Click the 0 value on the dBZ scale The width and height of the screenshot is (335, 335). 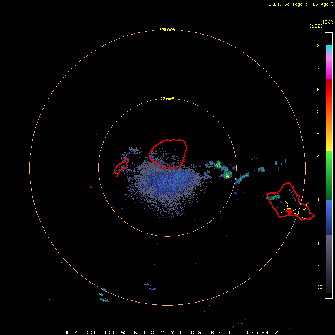pyautogui.click(x=321, y=221)
